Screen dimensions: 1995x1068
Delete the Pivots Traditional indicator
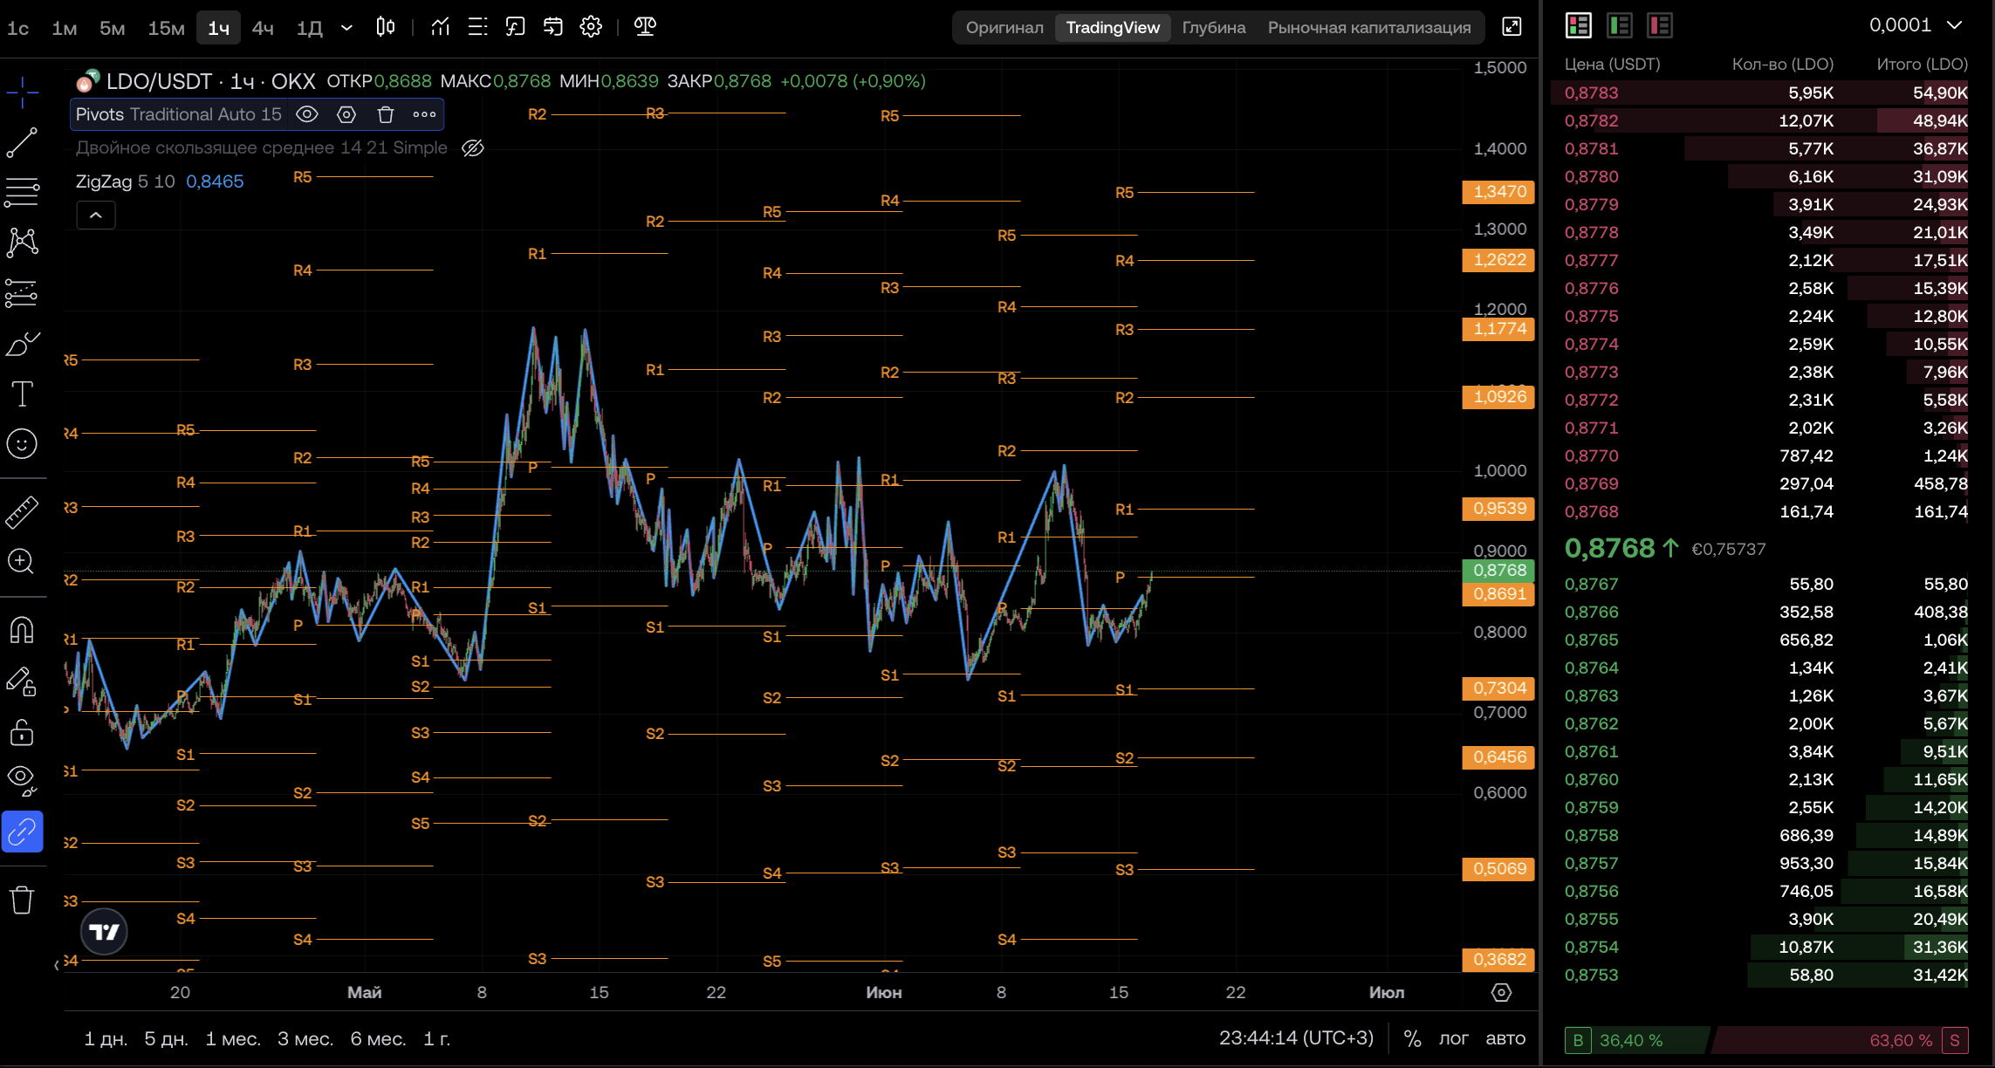386,114
